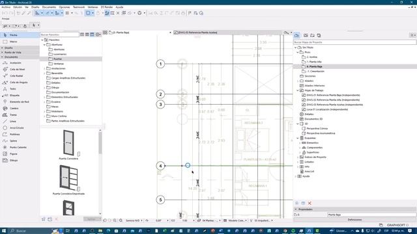Collapse the Aberturas folder in Favorites

coord(44,45)
